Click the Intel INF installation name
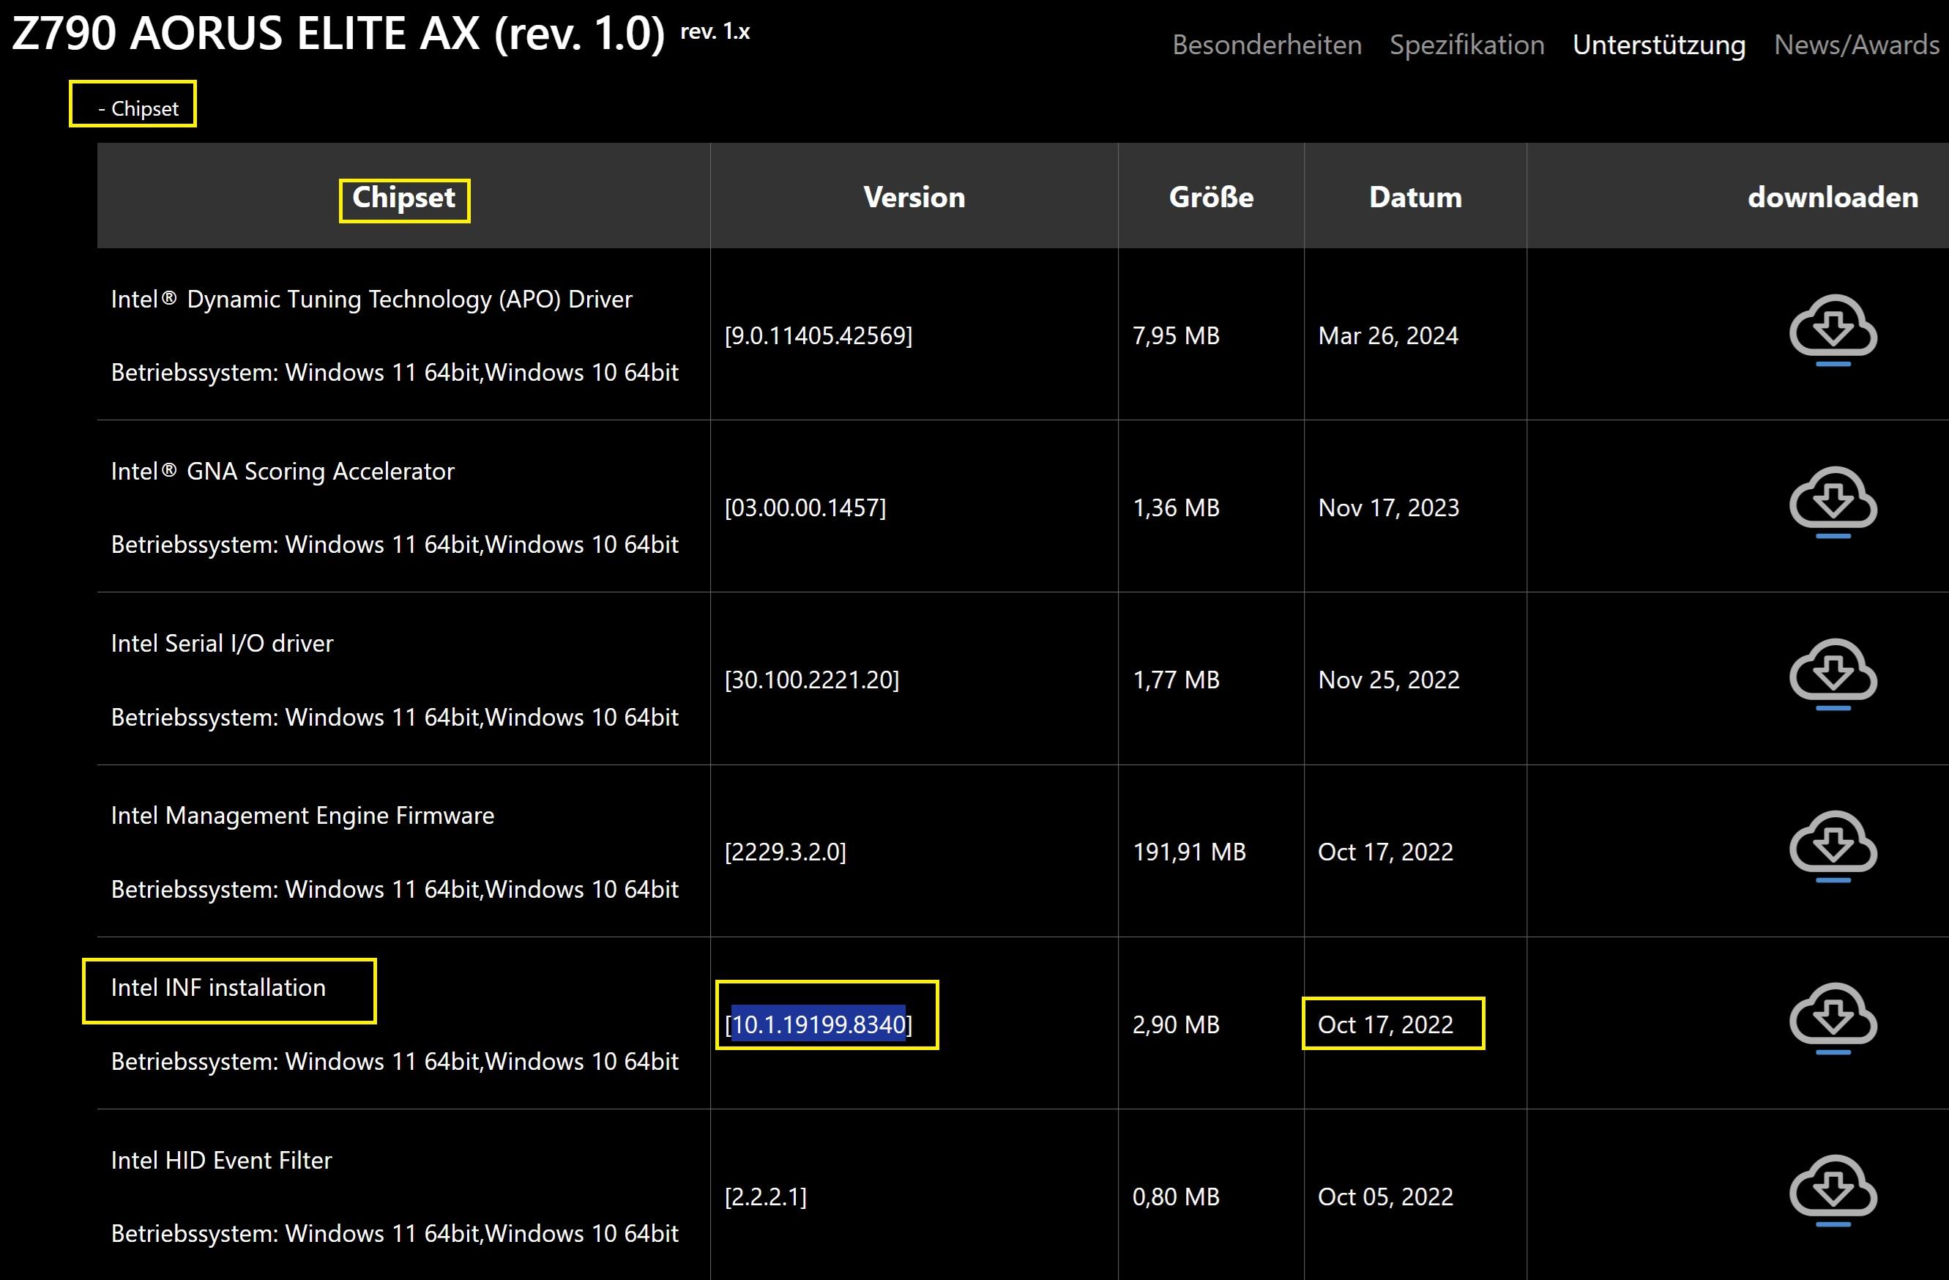Viewport: 1949px width, 1280px height. coord(218,988)
